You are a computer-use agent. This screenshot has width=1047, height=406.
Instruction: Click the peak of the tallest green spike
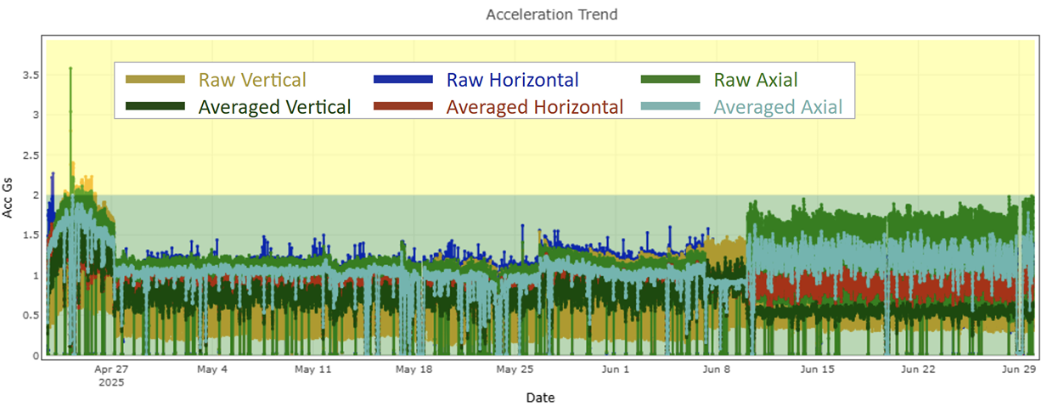coord(70,68)
